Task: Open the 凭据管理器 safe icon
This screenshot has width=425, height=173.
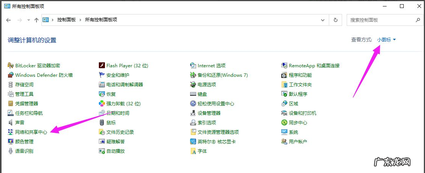Action: point(11,103)
